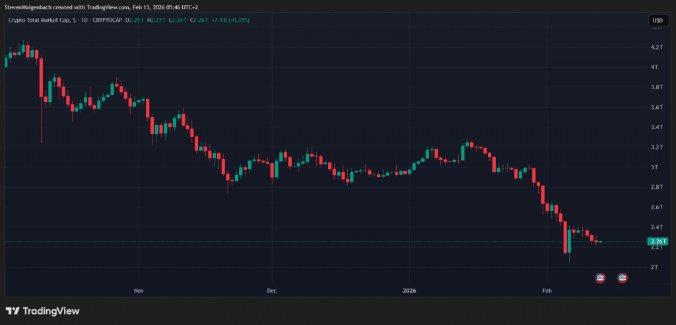Click the low value L2.24T
Image resolution: width=676 pixels, height=325 pixels.
click(177, 20)
